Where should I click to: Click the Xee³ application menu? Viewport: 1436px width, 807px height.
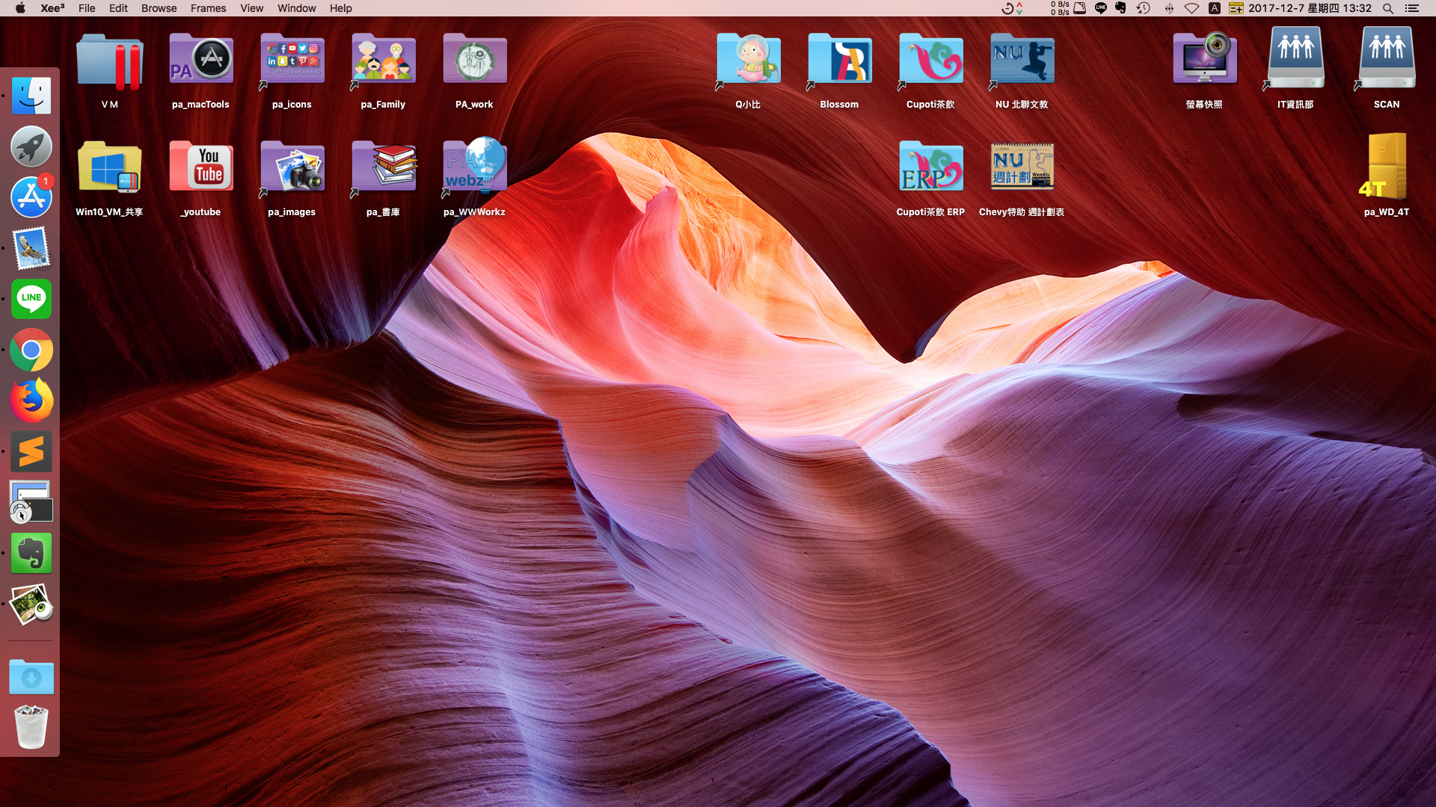click(x=52, y=8)
